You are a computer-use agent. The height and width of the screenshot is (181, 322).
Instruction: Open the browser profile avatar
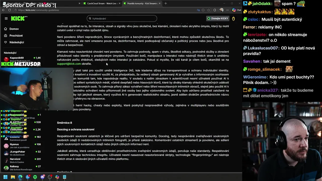[221, 10]
